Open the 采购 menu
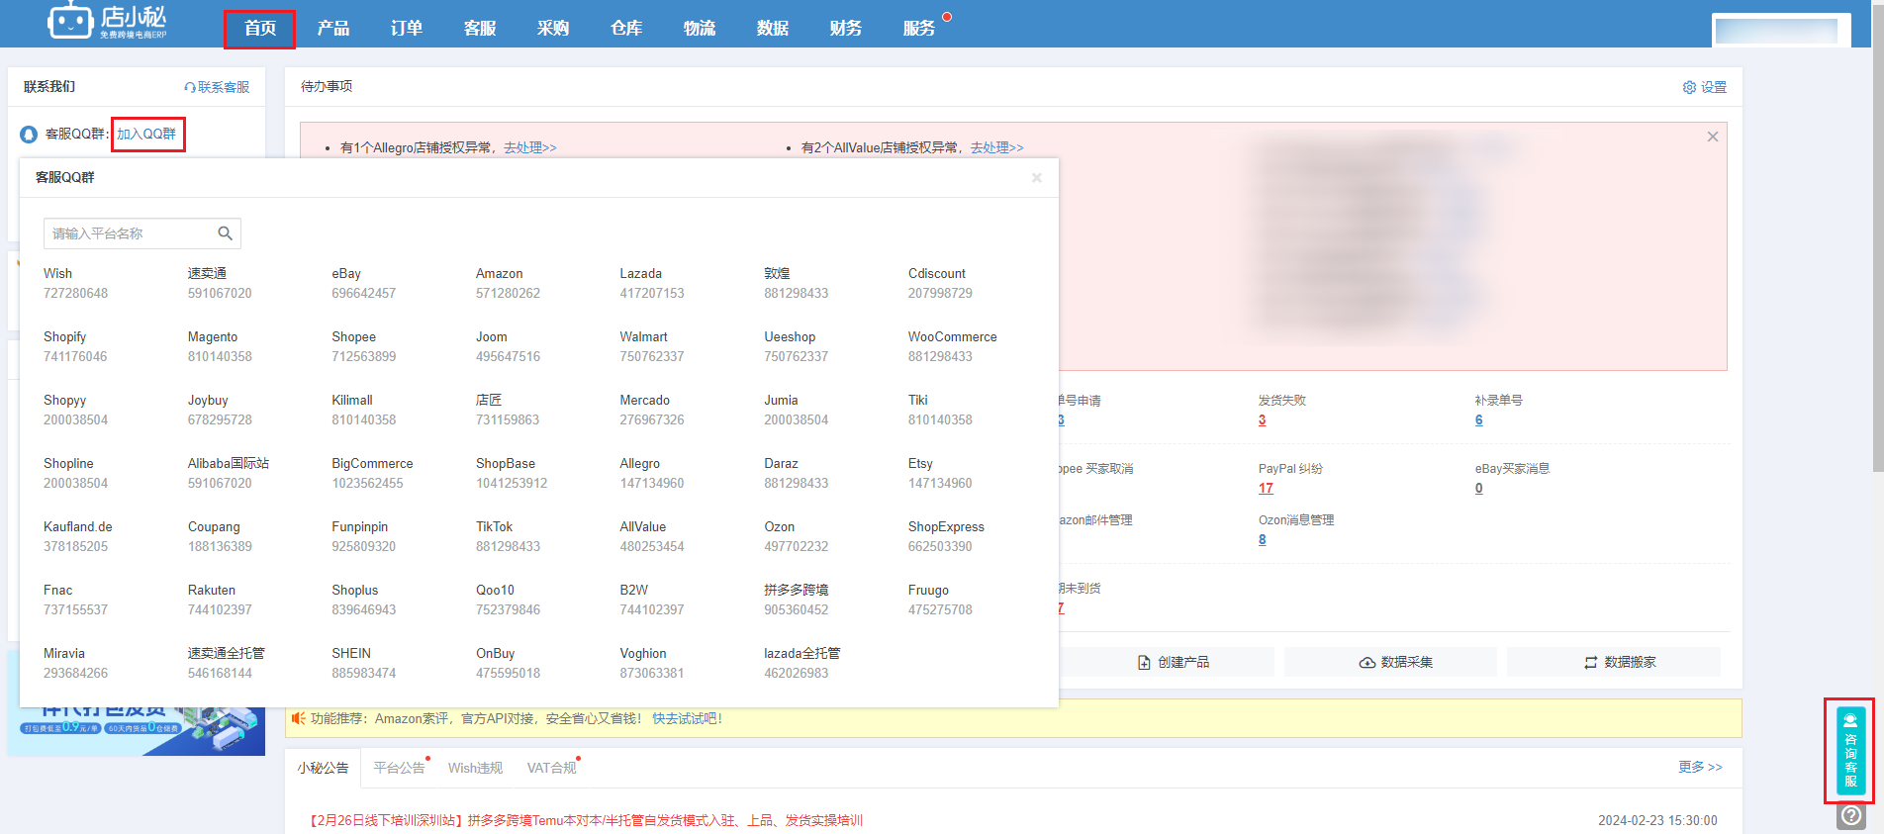Image resolution: width=1884 pixels, height=834 pixels. [553, 29]
